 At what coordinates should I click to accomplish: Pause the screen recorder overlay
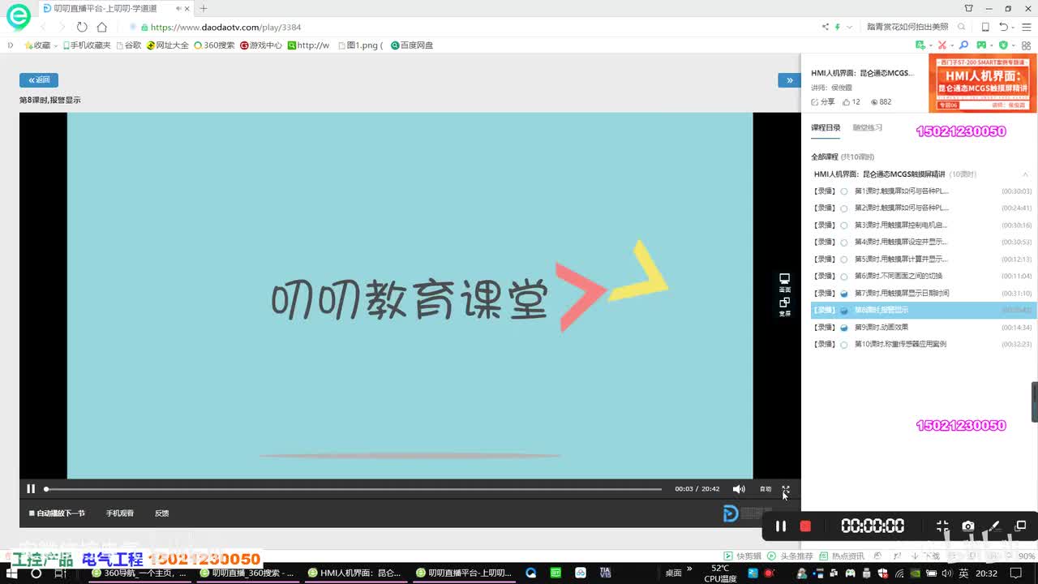tap(780, 526)
